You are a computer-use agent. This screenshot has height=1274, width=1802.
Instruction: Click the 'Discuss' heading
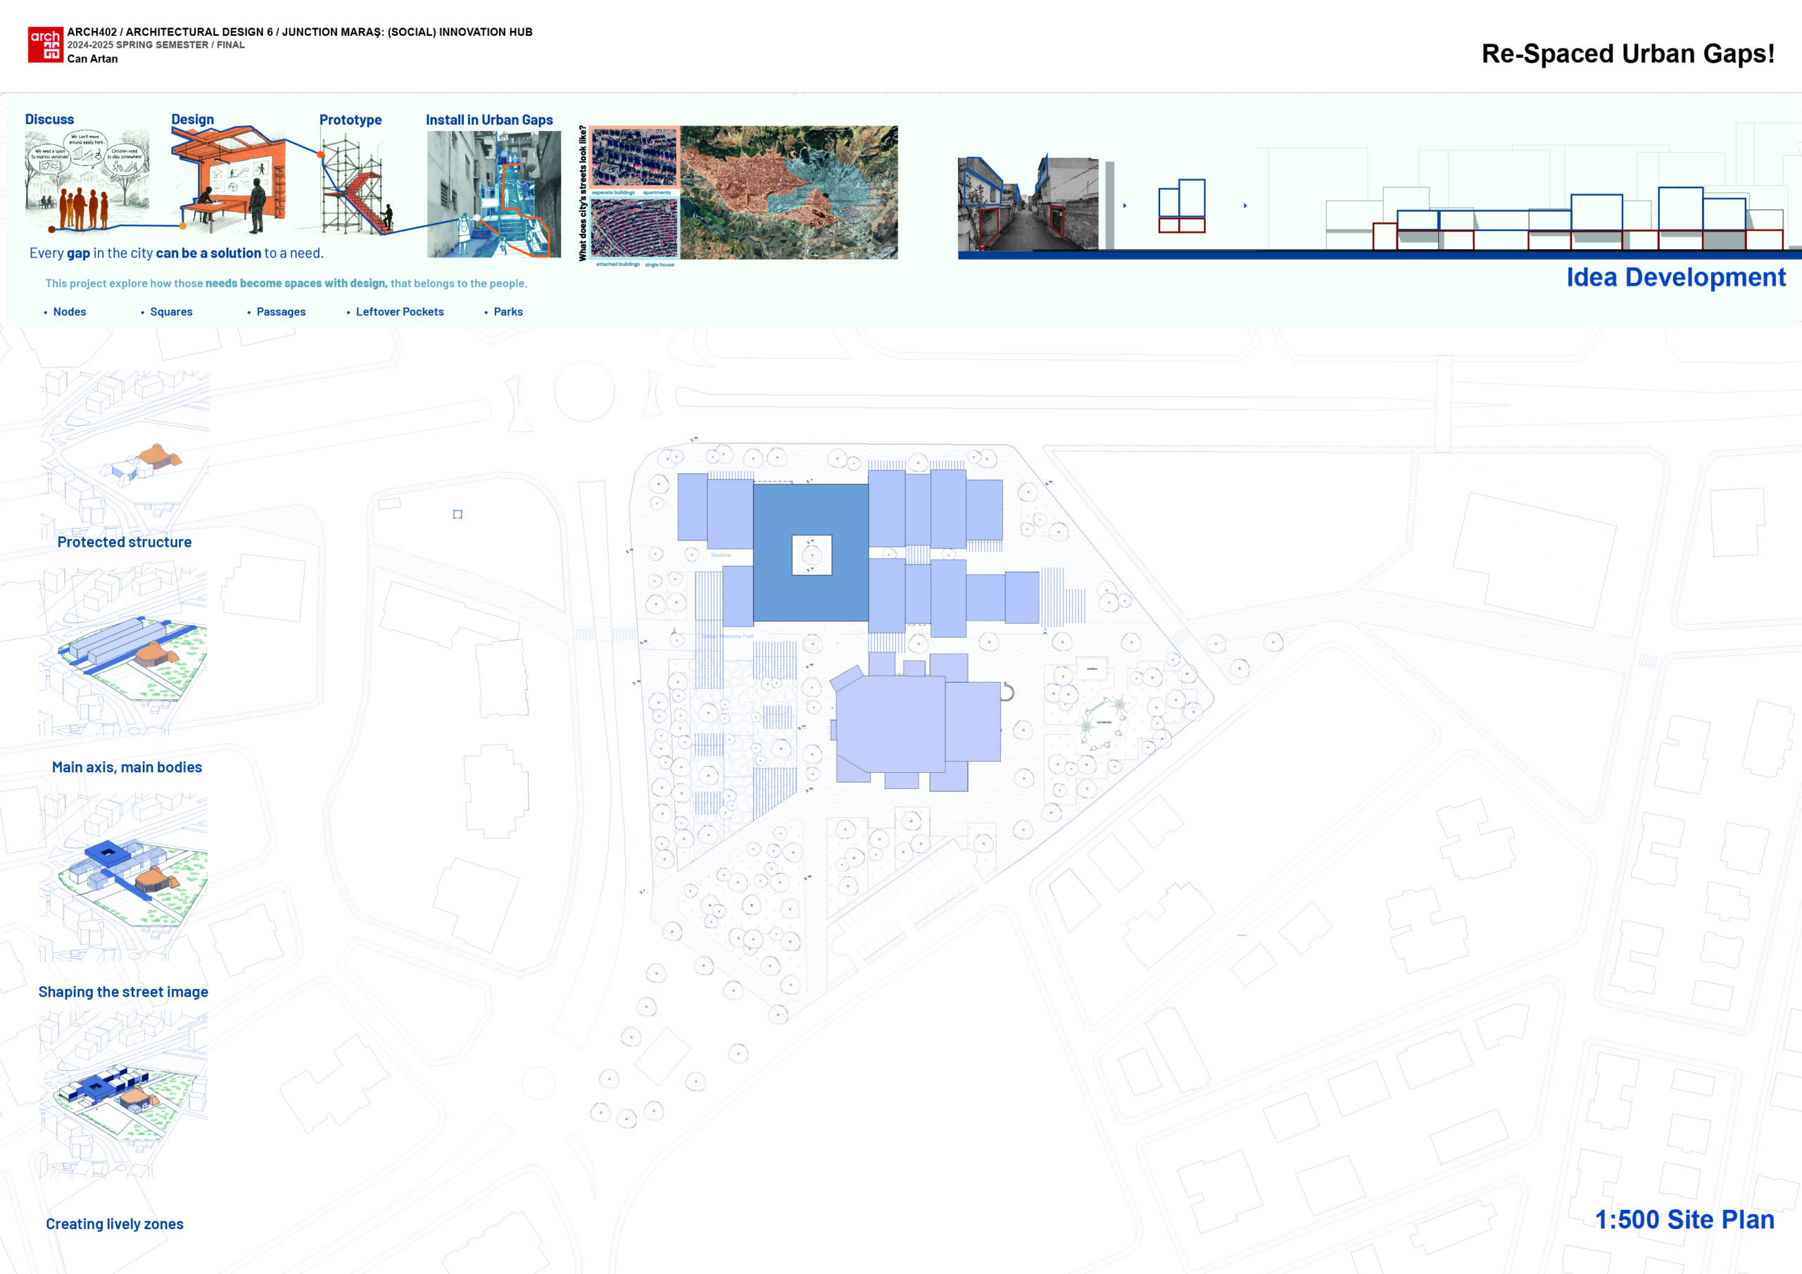(x=49, y=120)
